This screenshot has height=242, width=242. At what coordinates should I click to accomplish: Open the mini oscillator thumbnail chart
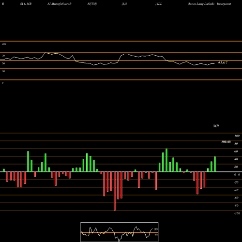(x=120, y=232)
